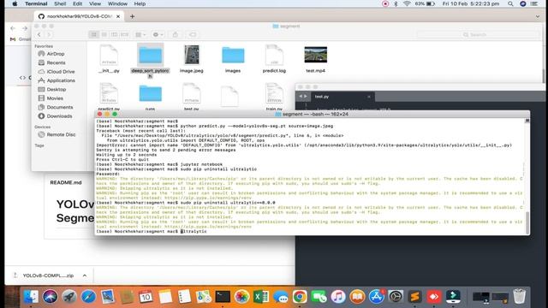The image size is (548, 308).
Task: Open App Store icon in Dock
Action: 377,297
